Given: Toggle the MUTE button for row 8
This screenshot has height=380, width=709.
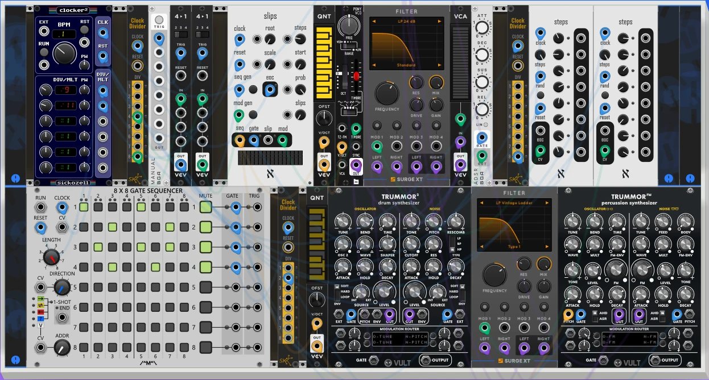Looking at the screenshot, I should [206, 348].
